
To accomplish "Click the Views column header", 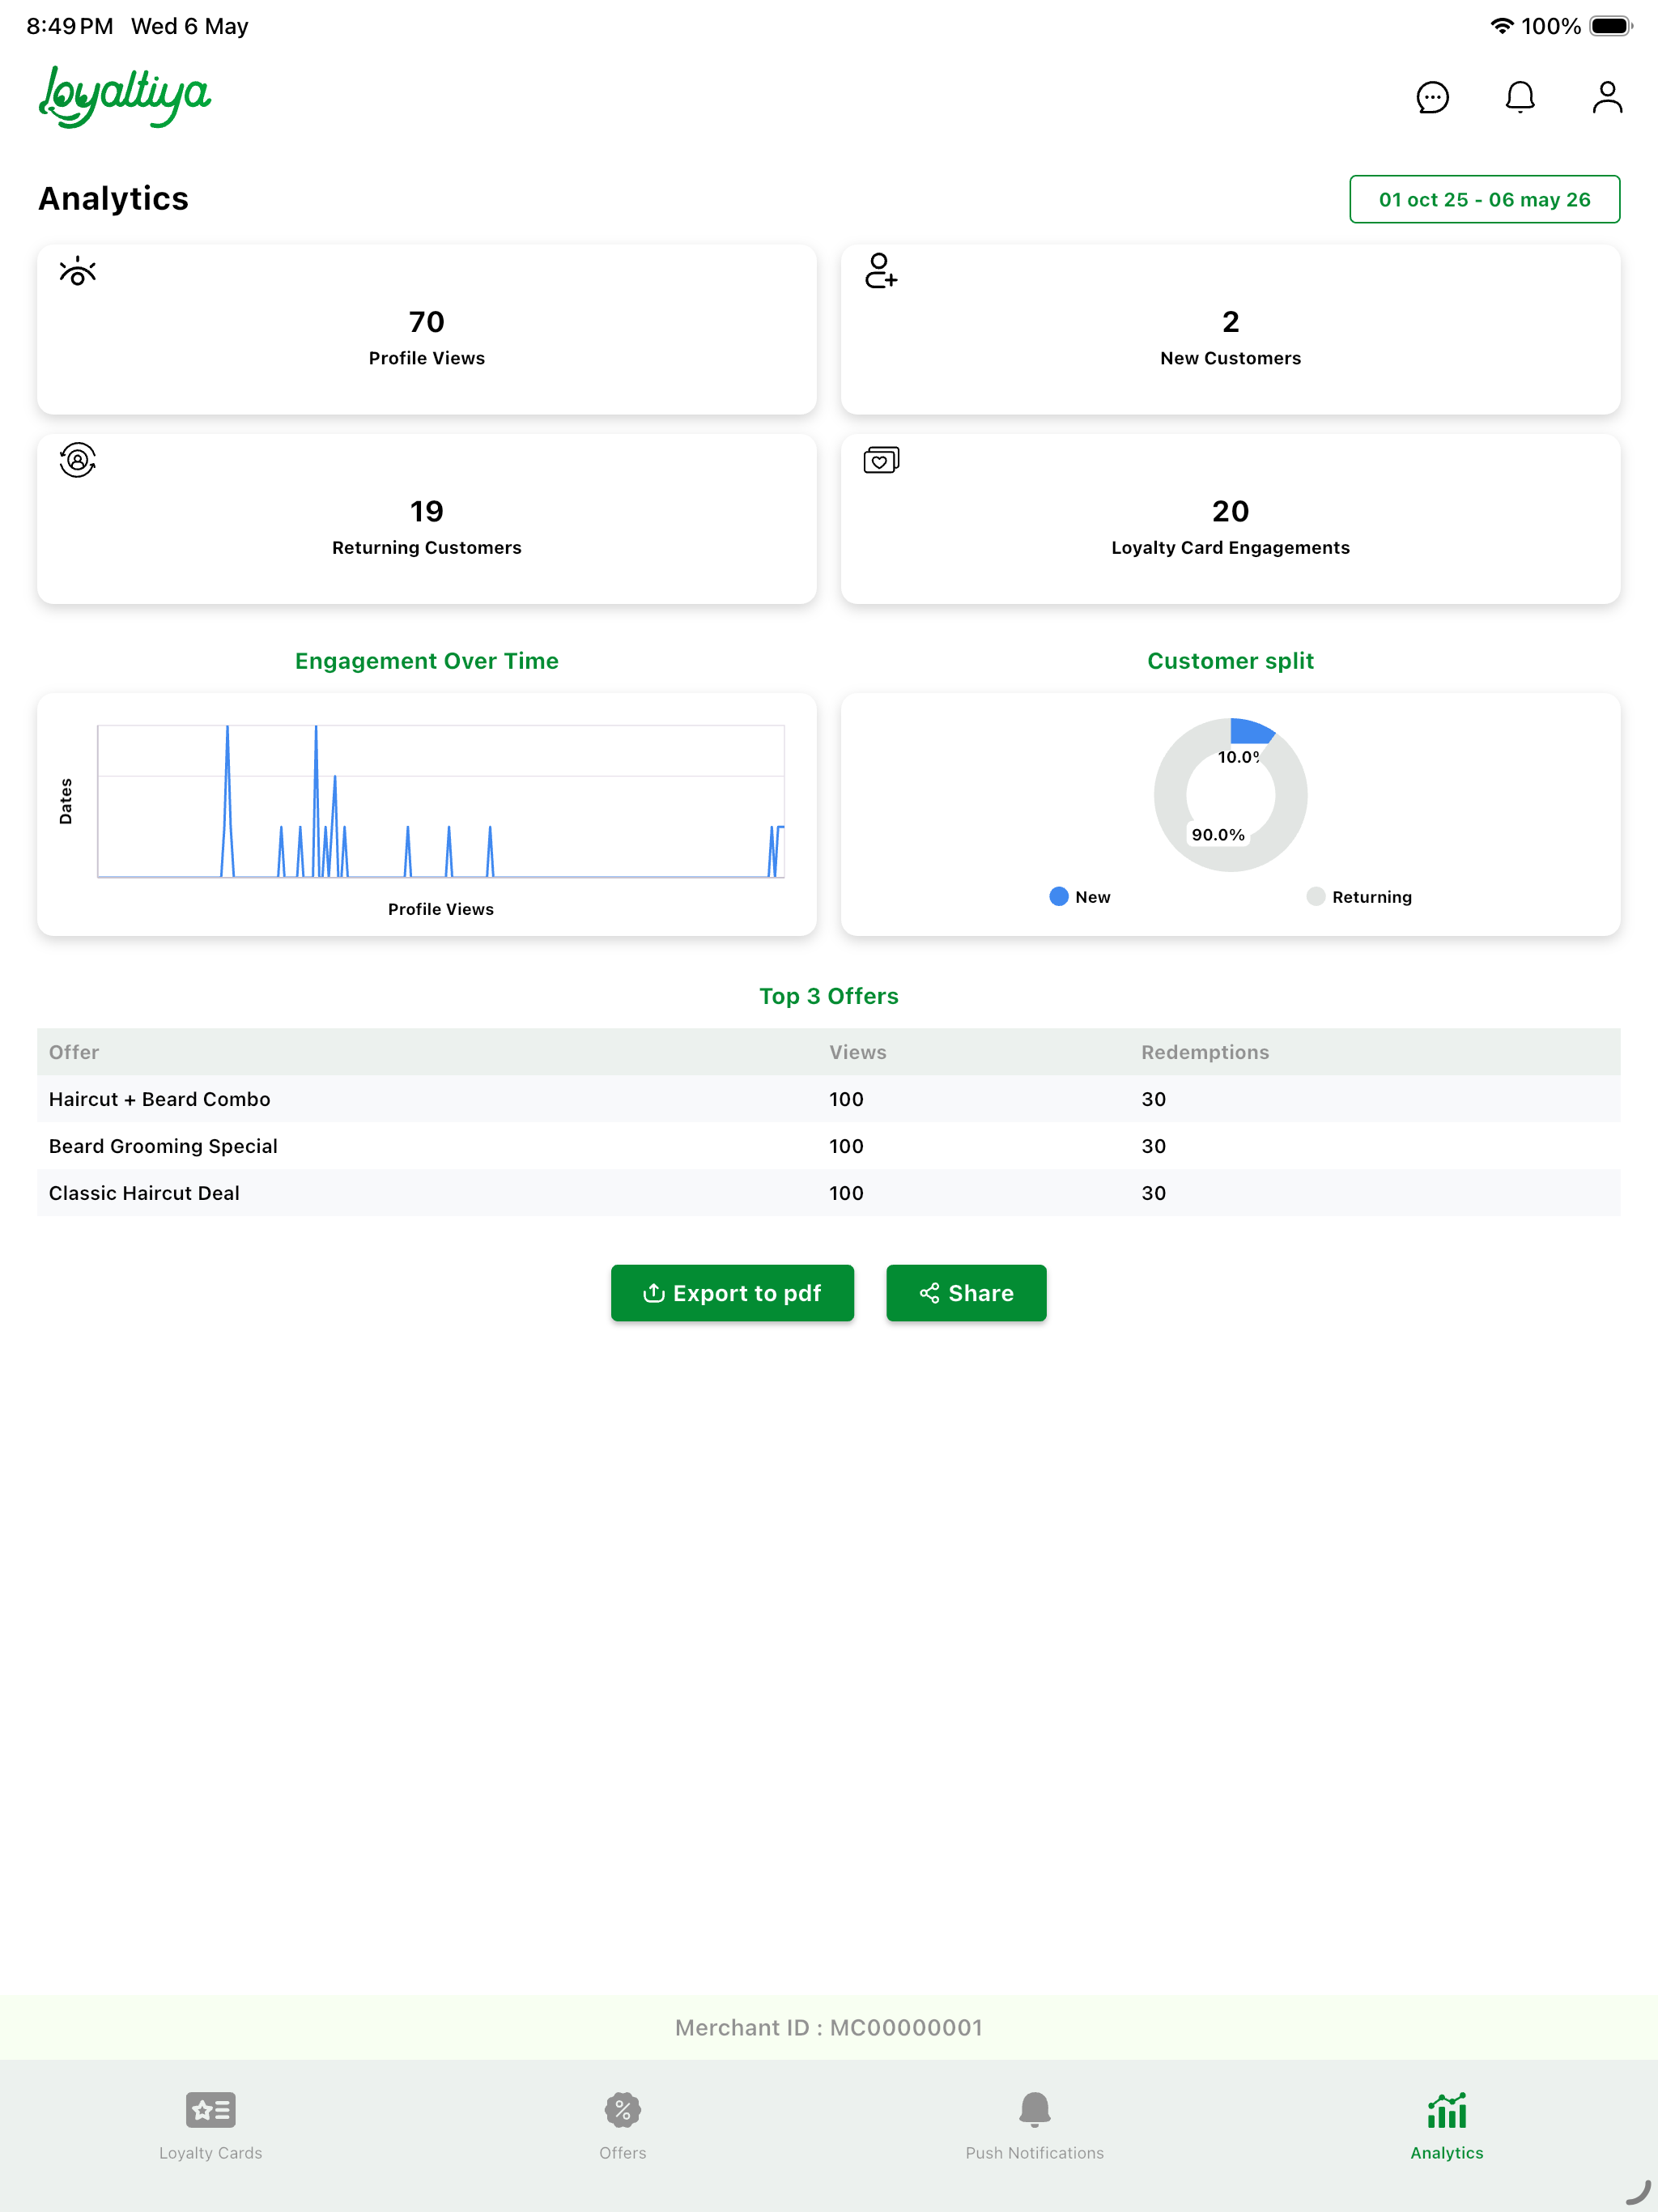I will [x=858, y=1052].
